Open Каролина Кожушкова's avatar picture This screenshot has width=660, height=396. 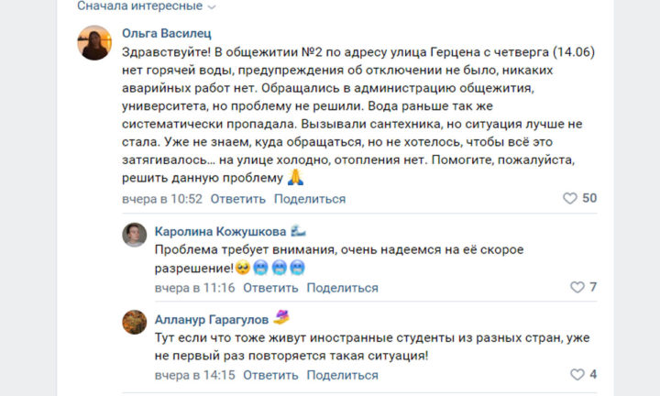point(134,235)
